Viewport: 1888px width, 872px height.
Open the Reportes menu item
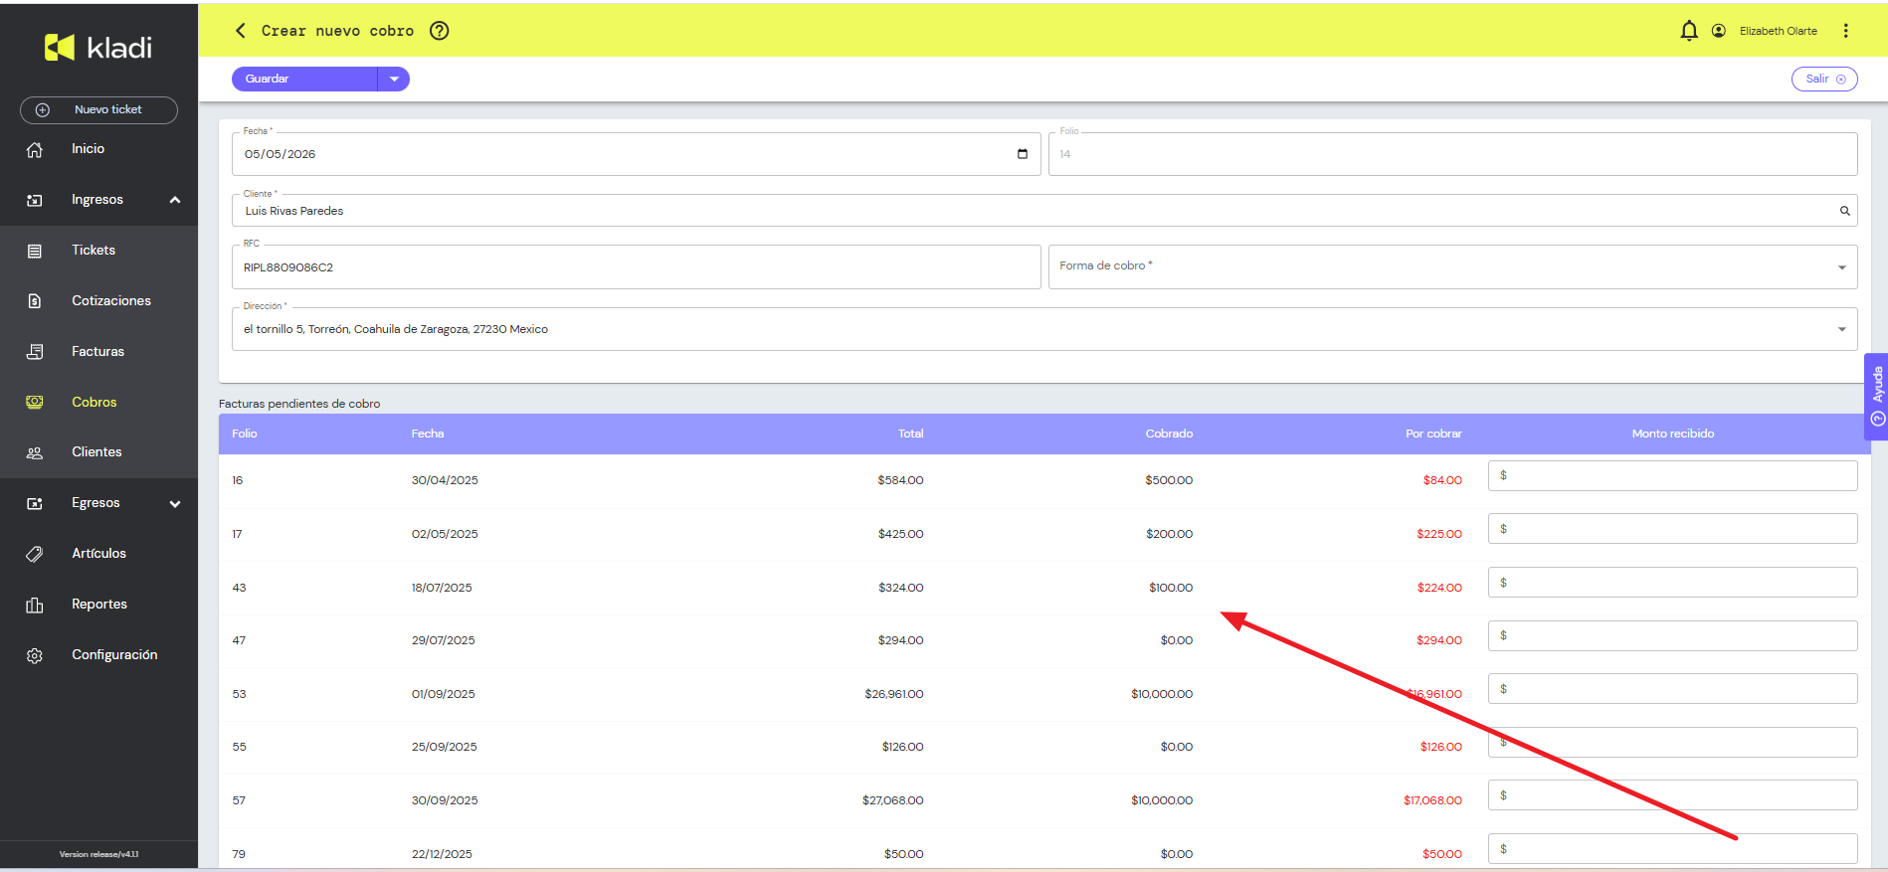click(x=98, y=605)
